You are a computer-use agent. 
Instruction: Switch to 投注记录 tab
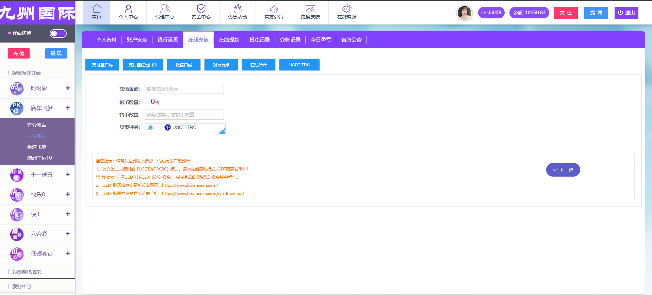click(260, 40)
